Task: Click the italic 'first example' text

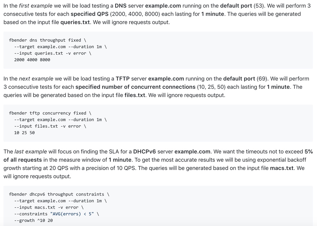Action: point(36,6)
